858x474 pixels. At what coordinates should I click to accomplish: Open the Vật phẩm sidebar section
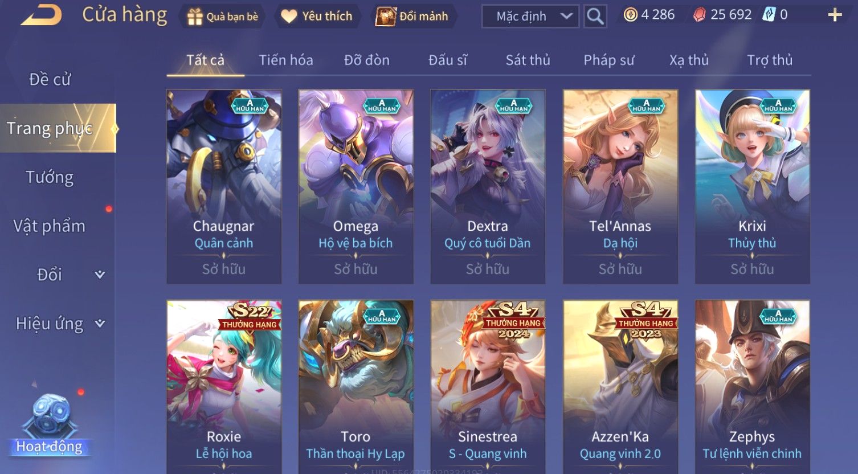50,226
